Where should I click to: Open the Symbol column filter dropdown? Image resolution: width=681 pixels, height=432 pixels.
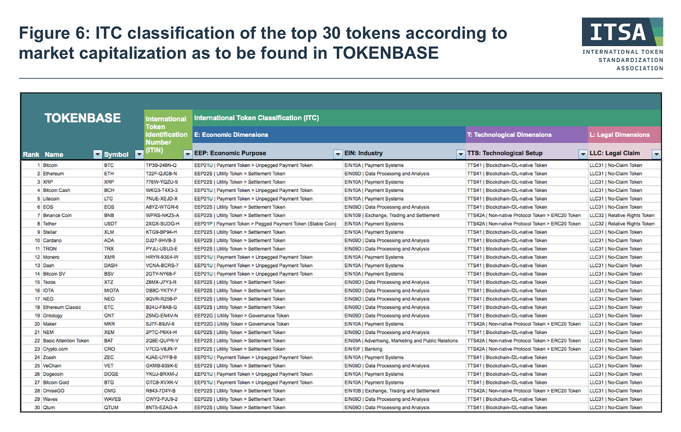click(x=139, y=154)
